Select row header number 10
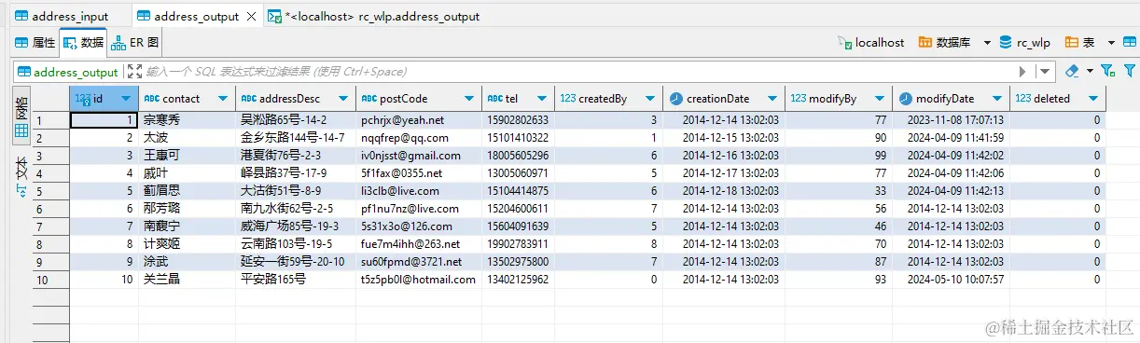Image resolution: width=1140 pixels, height=343 pixels. pyautogui.click(x=50, y=280)
